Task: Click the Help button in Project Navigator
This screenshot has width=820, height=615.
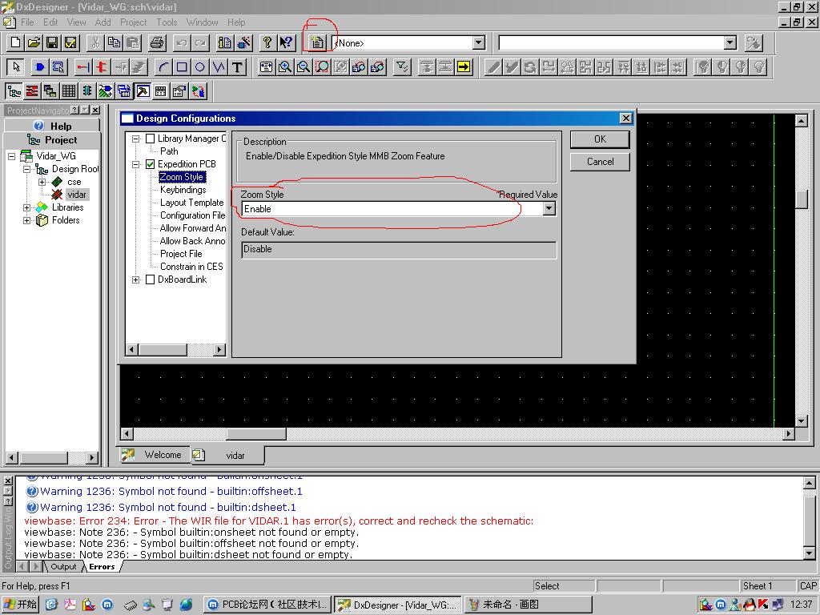Action: pyautogui.click(x=52, y=126)
